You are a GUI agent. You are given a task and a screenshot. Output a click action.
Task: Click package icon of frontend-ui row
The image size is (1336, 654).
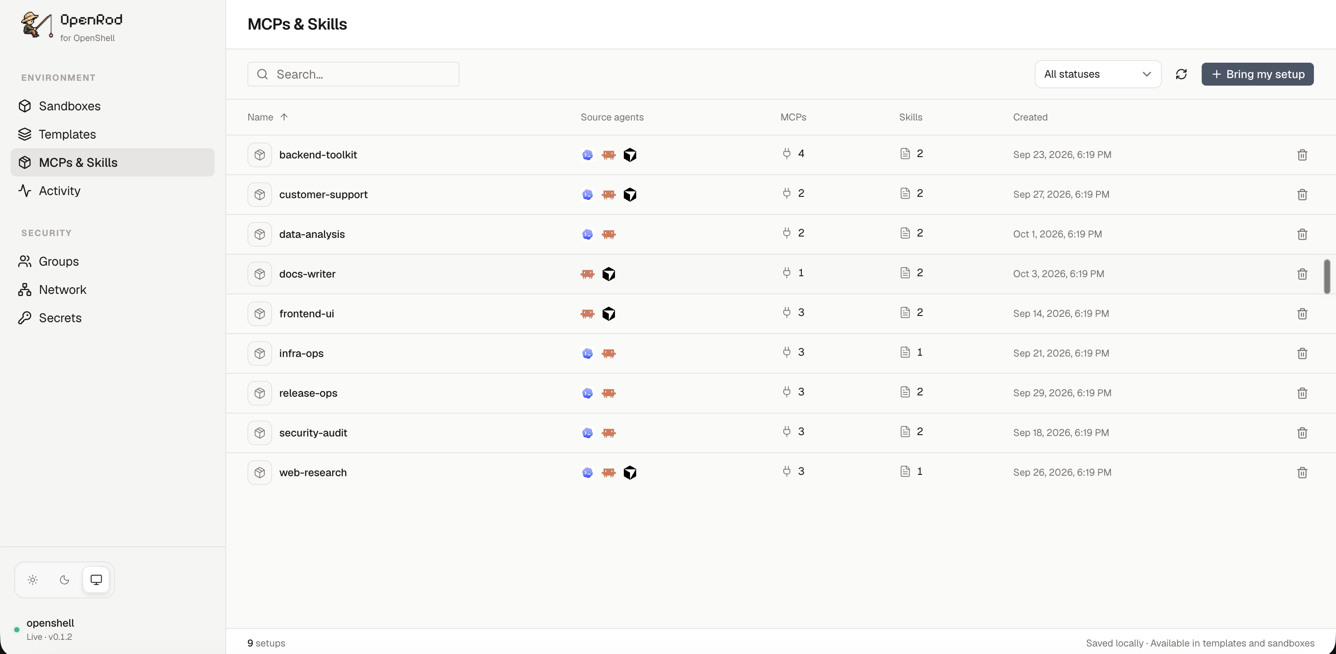(x=260, y=313)
